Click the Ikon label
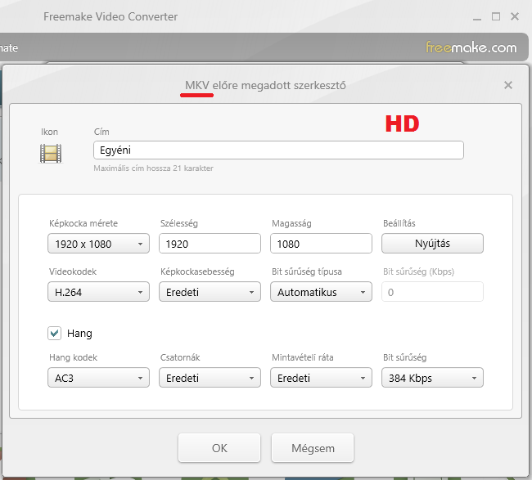 pyautogui.click(x=50, y=132)
